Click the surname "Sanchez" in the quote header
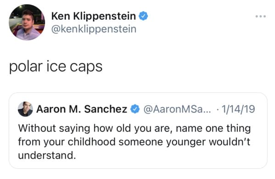The height and width of the screenshot is (179, 275). [106, 109]
